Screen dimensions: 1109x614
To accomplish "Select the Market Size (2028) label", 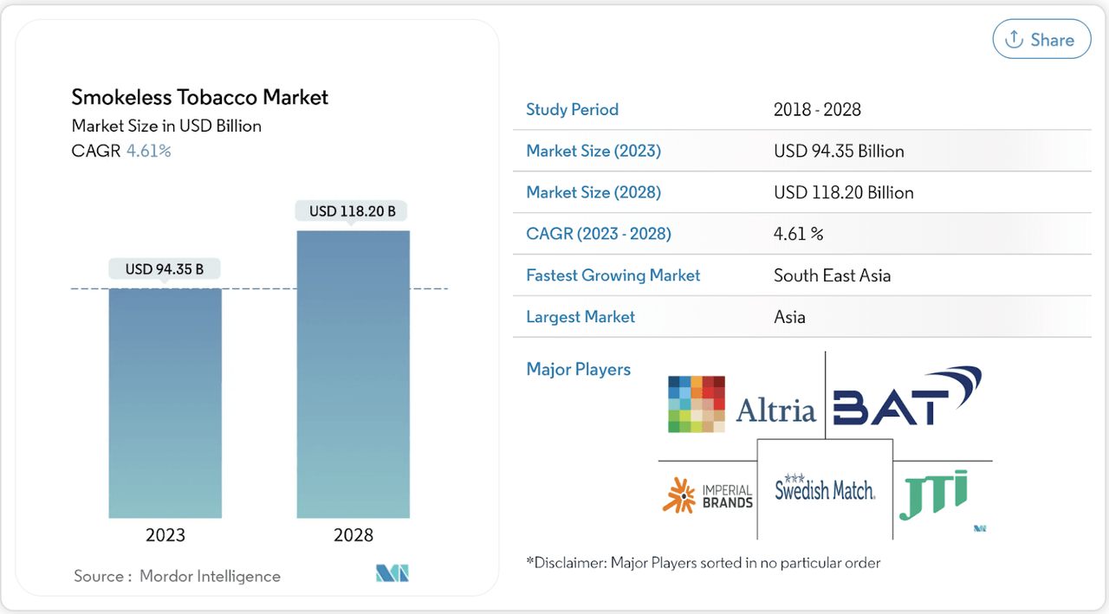I will [x=593, y=192].
